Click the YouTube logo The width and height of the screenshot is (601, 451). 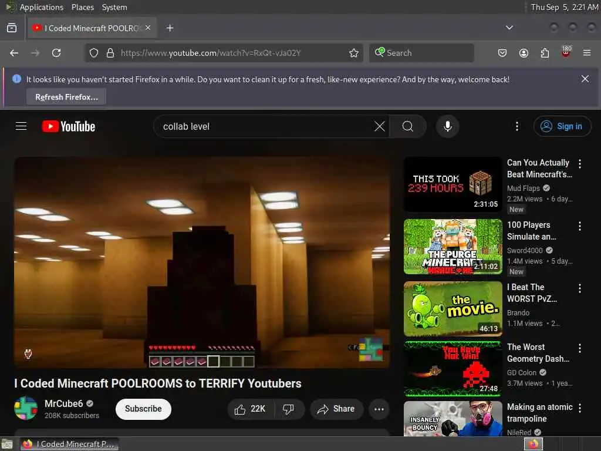coord(69,127)
